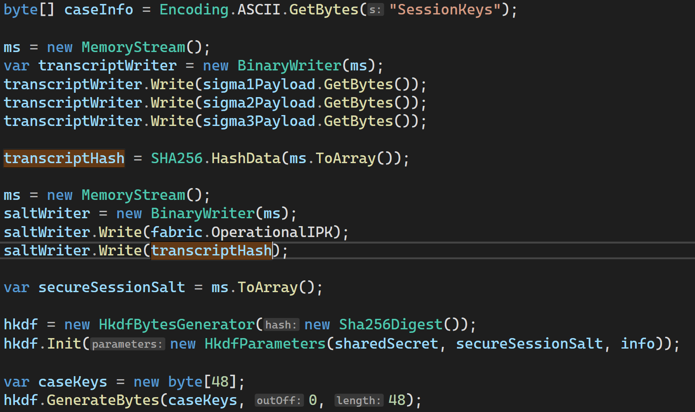Image resolution: width=695 pixels, height=412 pixels.
Task: Click the HkdfBytesGenerator constructor name
Action: coord(176,325)
